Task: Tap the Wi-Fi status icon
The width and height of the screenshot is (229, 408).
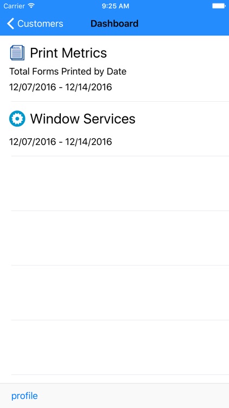Action: pyautogui.click(x=31, y=6)
